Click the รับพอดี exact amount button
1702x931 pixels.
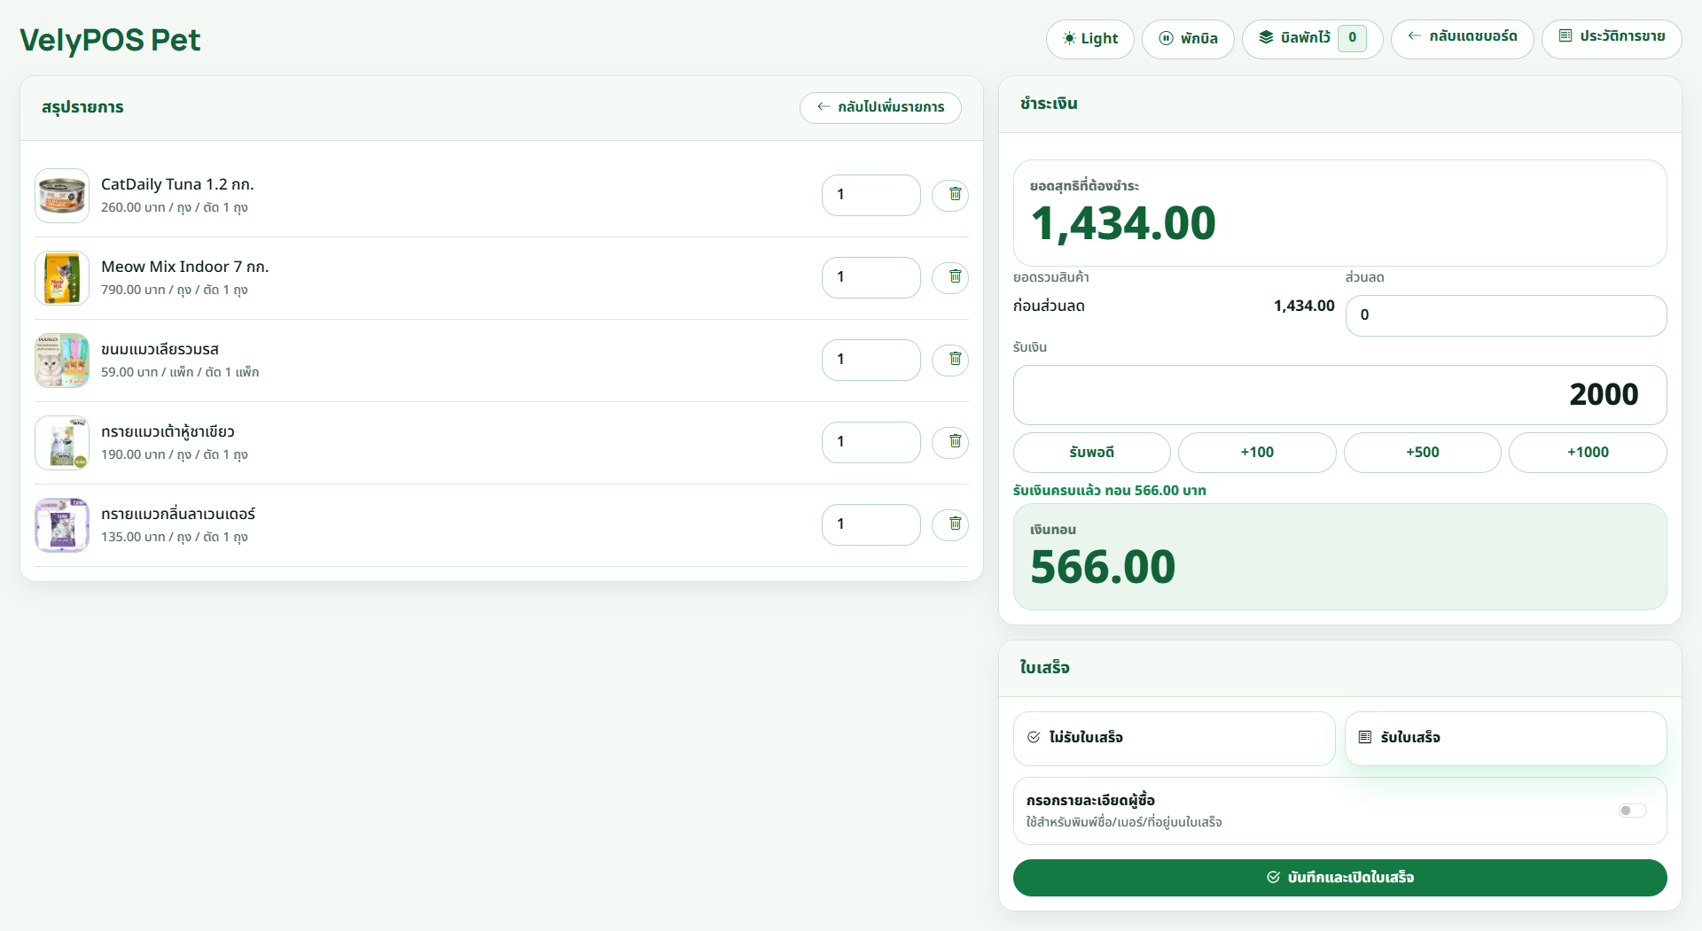1091,453
